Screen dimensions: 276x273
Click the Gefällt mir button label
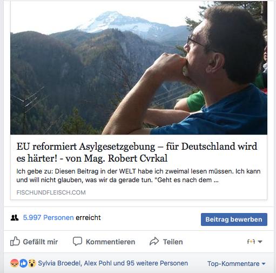tap(41, 242)
